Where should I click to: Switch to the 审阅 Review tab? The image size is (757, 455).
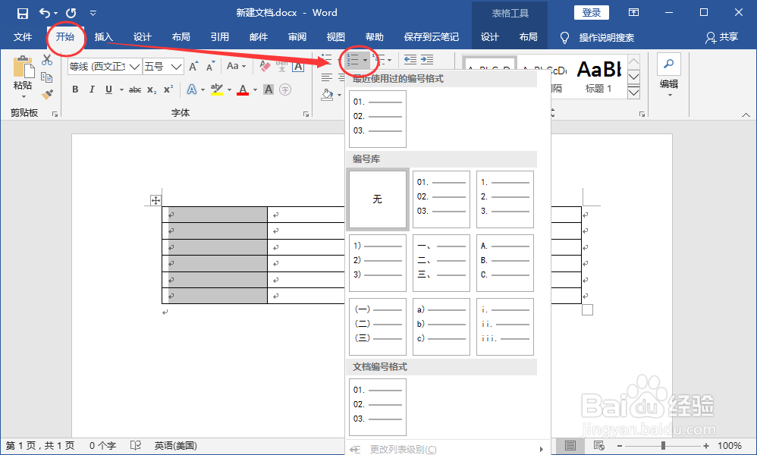coord(297,37)
